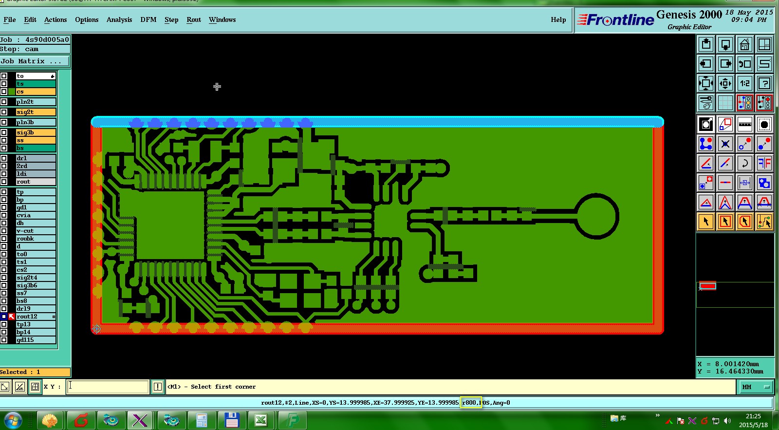
Task: Click the rotate arrow icon
Action: [745, 163]
